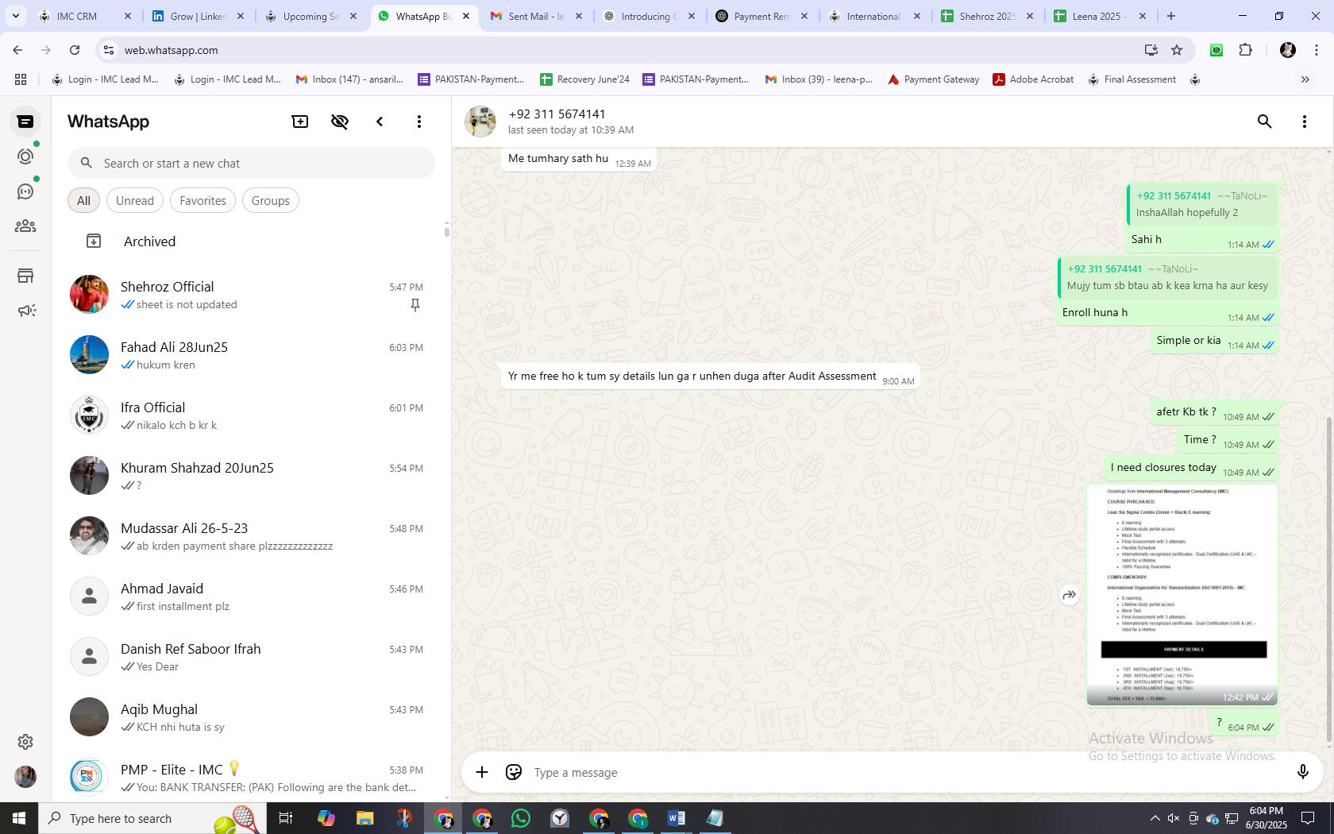Switch to IMC CRM browser tab
The width and height of the screenshot is (1334, 834).
(85, 16)
